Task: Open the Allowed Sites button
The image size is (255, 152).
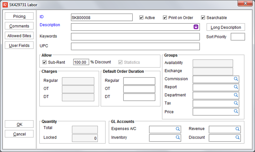Action: [19, 35]
